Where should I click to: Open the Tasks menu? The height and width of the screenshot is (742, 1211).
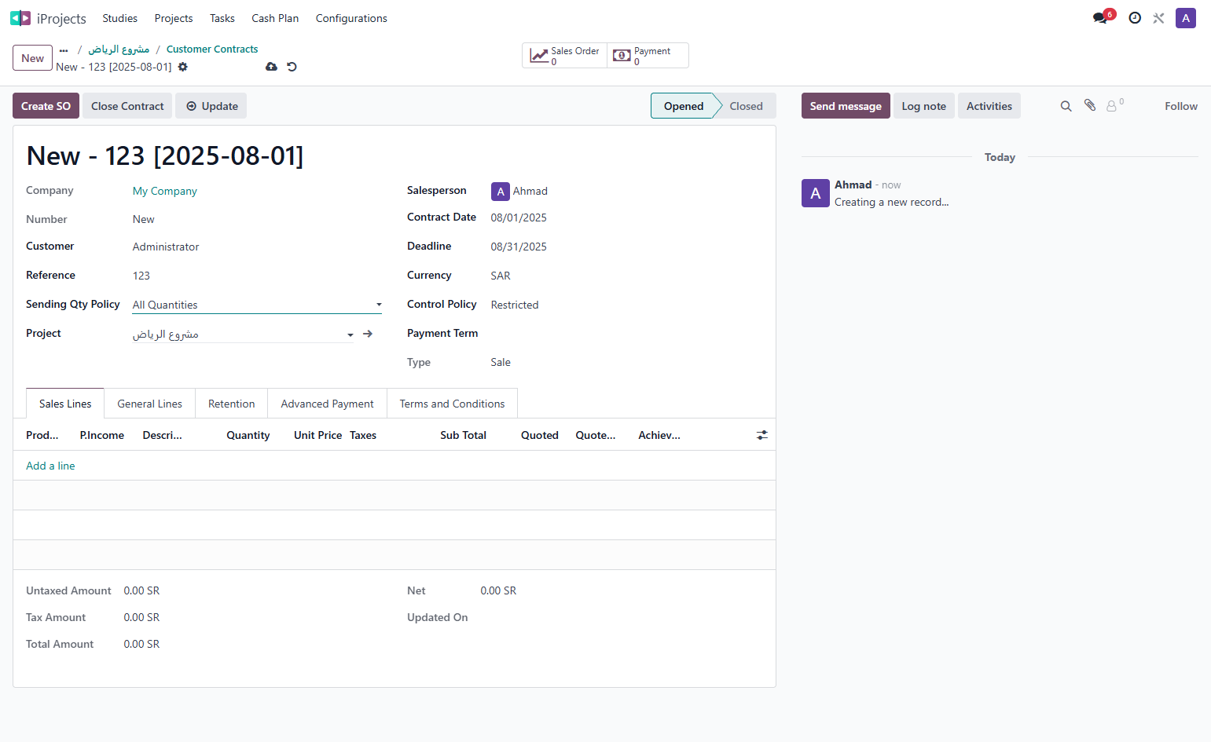click(222, 18)
